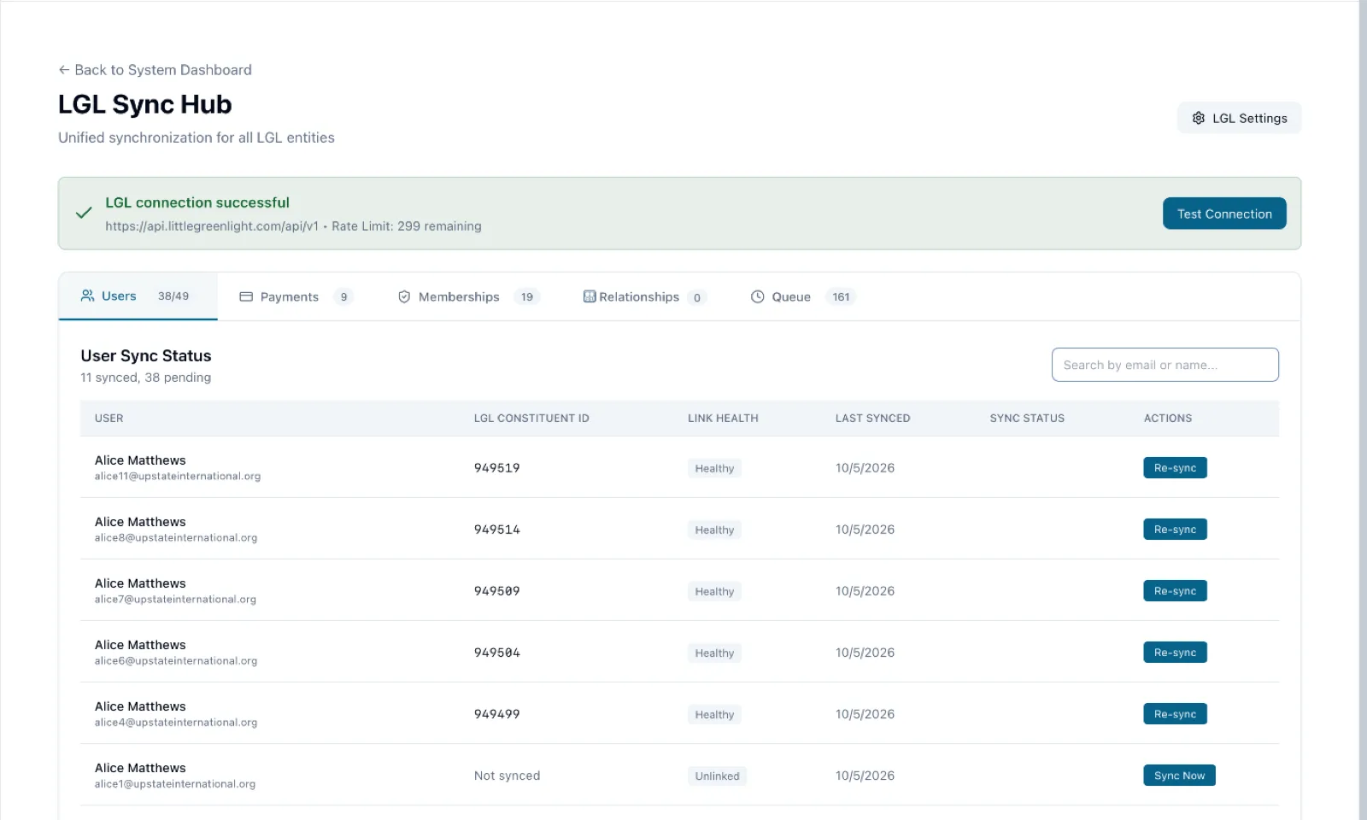The height and width of the screenshot is (820, 1367).
Task: Re-sync alice8@upstateinternational.org
Action: (x=1175, y=529)
